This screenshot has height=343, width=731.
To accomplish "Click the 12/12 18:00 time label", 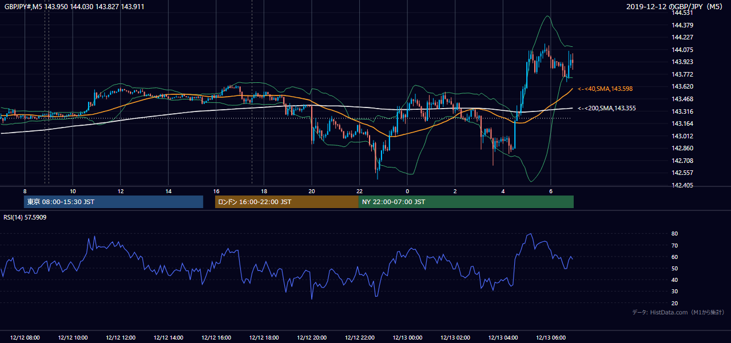I will coord(264,338).
